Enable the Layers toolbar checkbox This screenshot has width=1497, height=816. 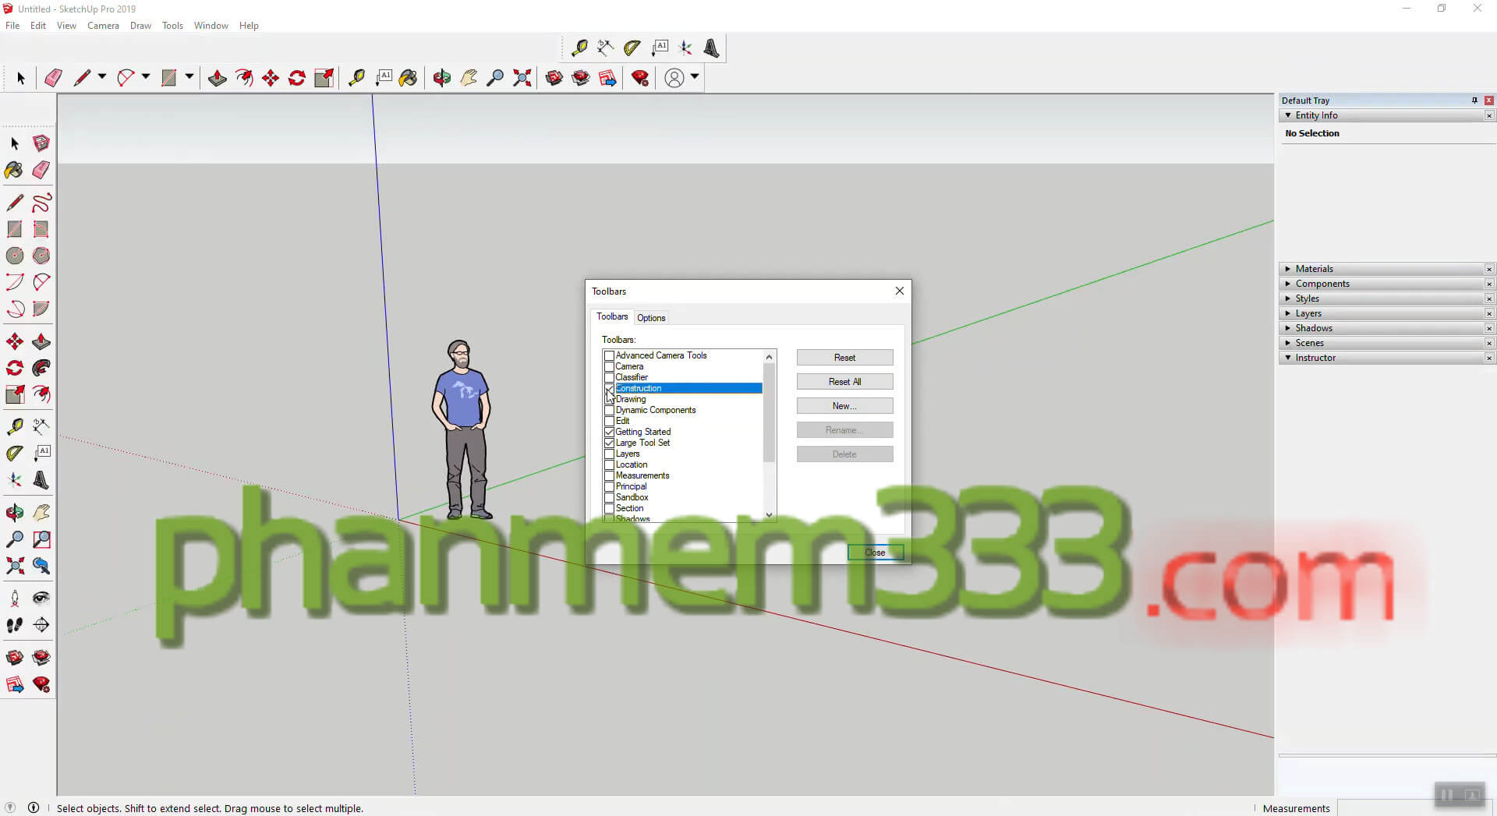[610, 454]
